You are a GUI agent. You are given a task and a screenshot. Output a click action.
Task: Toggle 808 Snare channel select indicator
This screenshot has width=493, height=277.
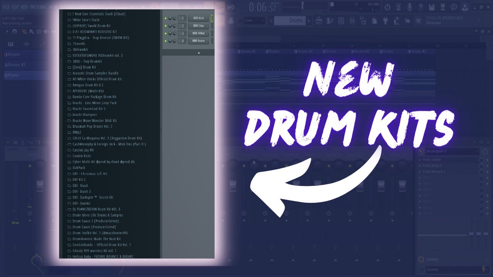point(212,41)
